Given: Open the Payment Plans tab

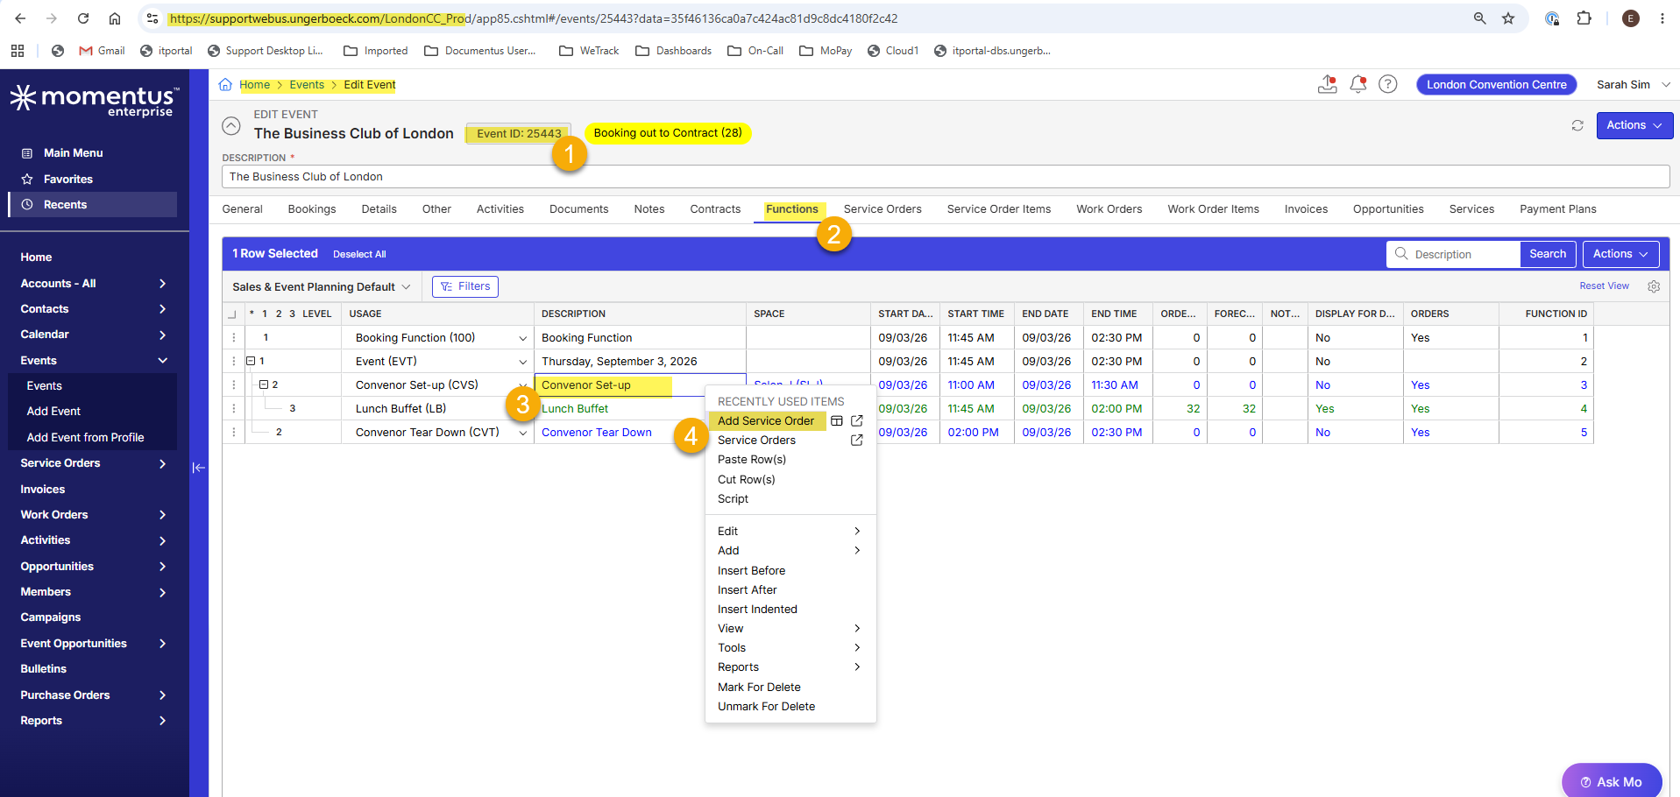Looking at the screenshot, I should point(1558,209).
